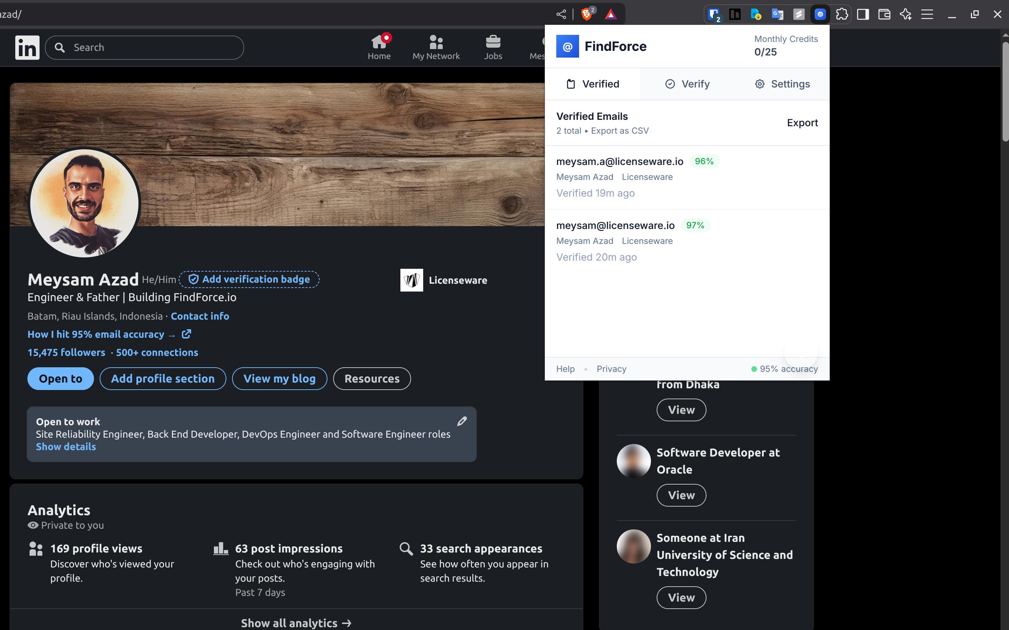Click Export for verified emails
This screenshot has height=630, width=1009.
click(802, 123)
